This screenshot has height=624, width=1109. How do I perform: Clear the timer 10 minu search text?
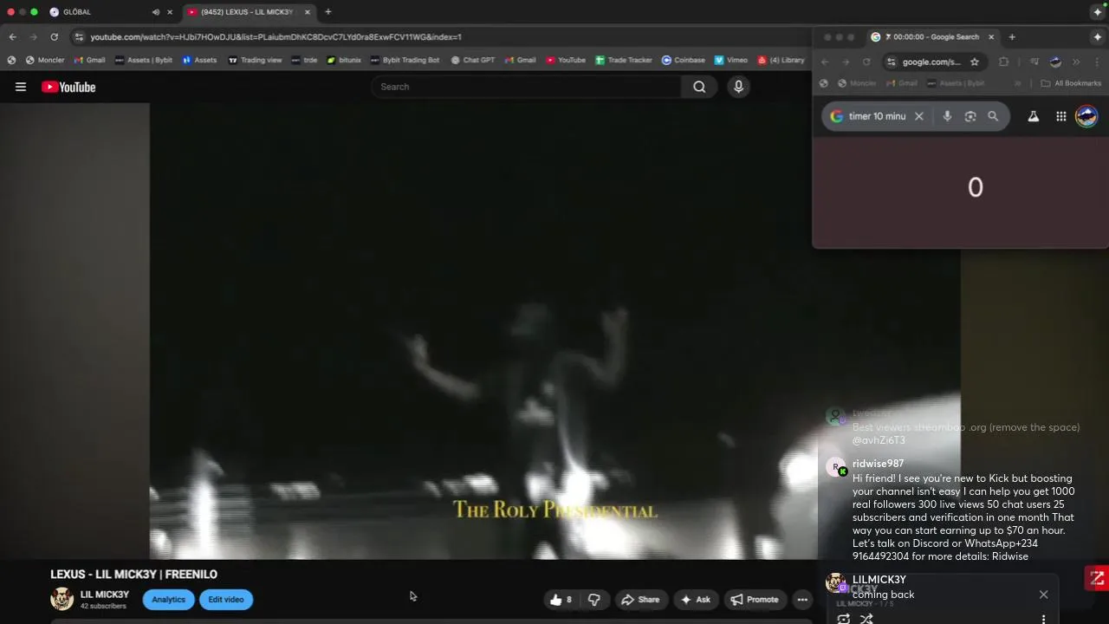(x=919, y=116)
